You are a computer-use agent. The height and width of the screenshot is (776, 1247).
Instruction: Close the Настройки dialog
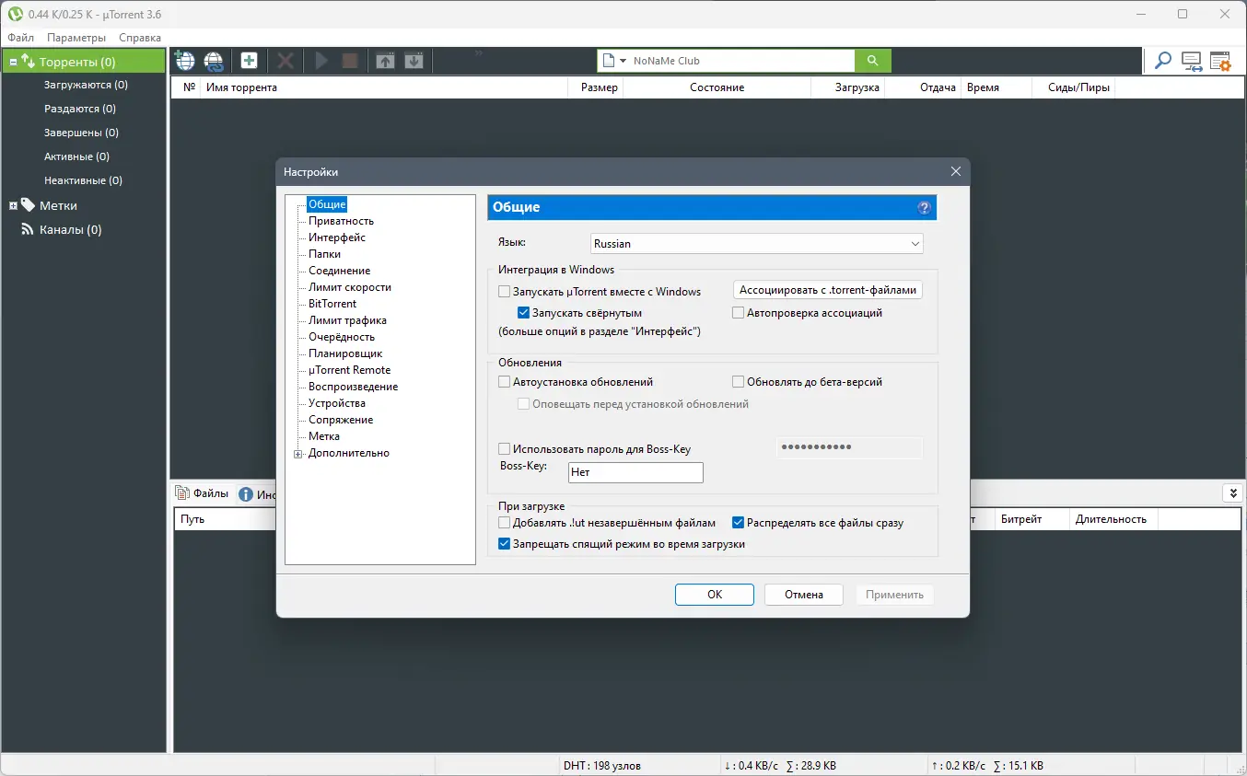click(956, 171)
